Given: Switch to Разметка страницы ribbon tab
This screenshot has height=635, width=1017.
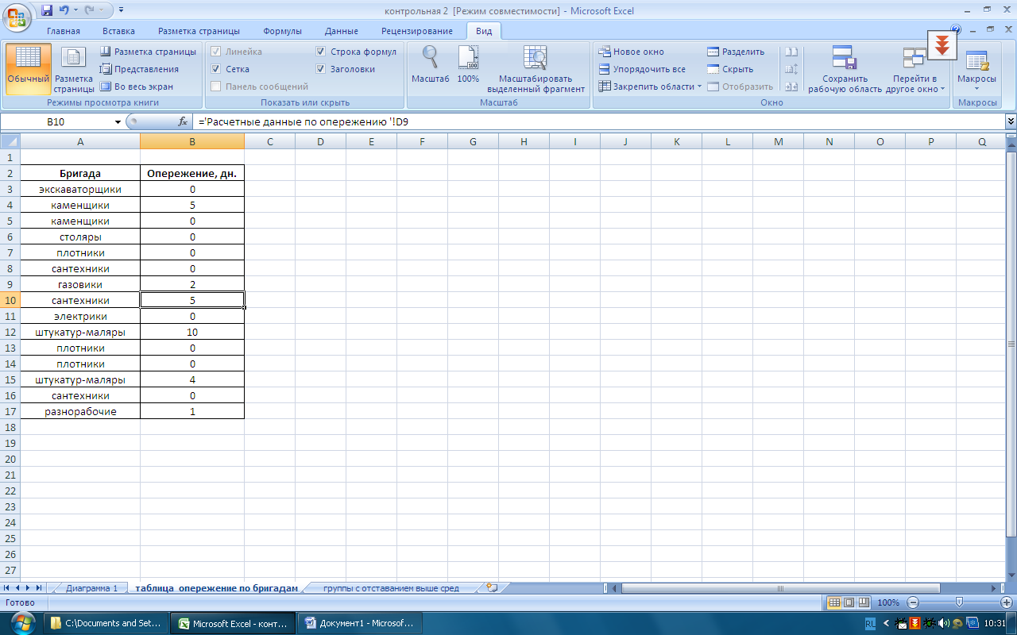Looking at the screenshot, I should click(x=199, y=31).
